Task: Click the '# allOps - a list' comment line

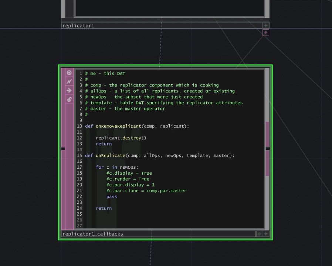Action: click(x=160, y=91)
